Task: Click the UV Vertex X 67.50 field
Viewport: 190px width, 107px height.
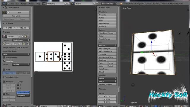Action: tap(9, 28)
